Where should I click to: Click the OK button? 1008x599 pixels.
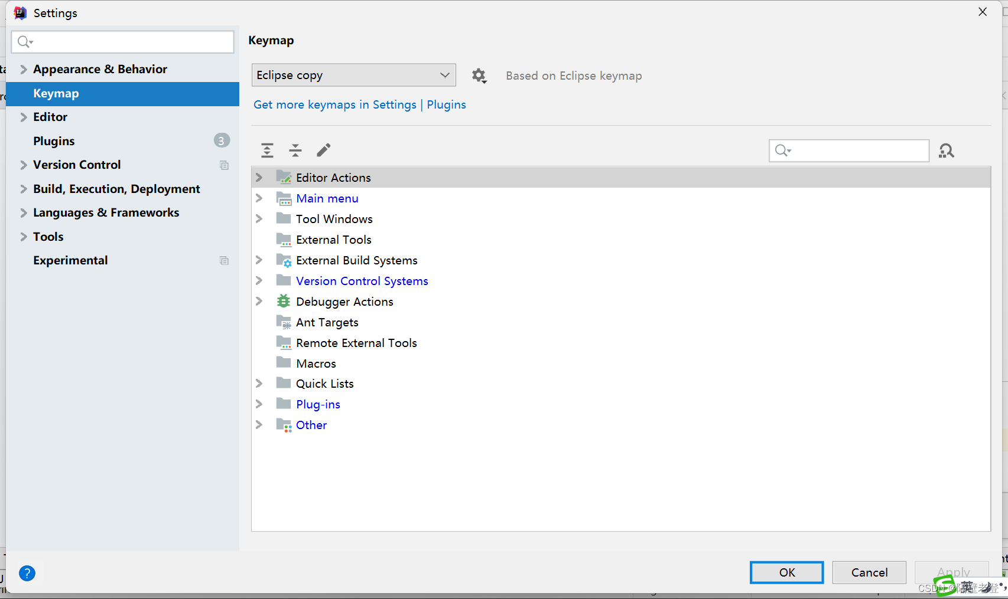coord(786,572)
